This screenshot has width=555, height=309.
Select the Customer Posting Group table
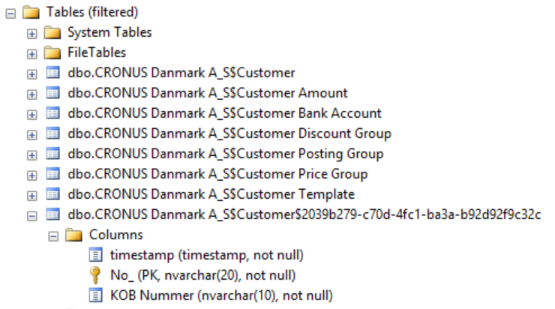pyautogui.click(x=226, y=154)
